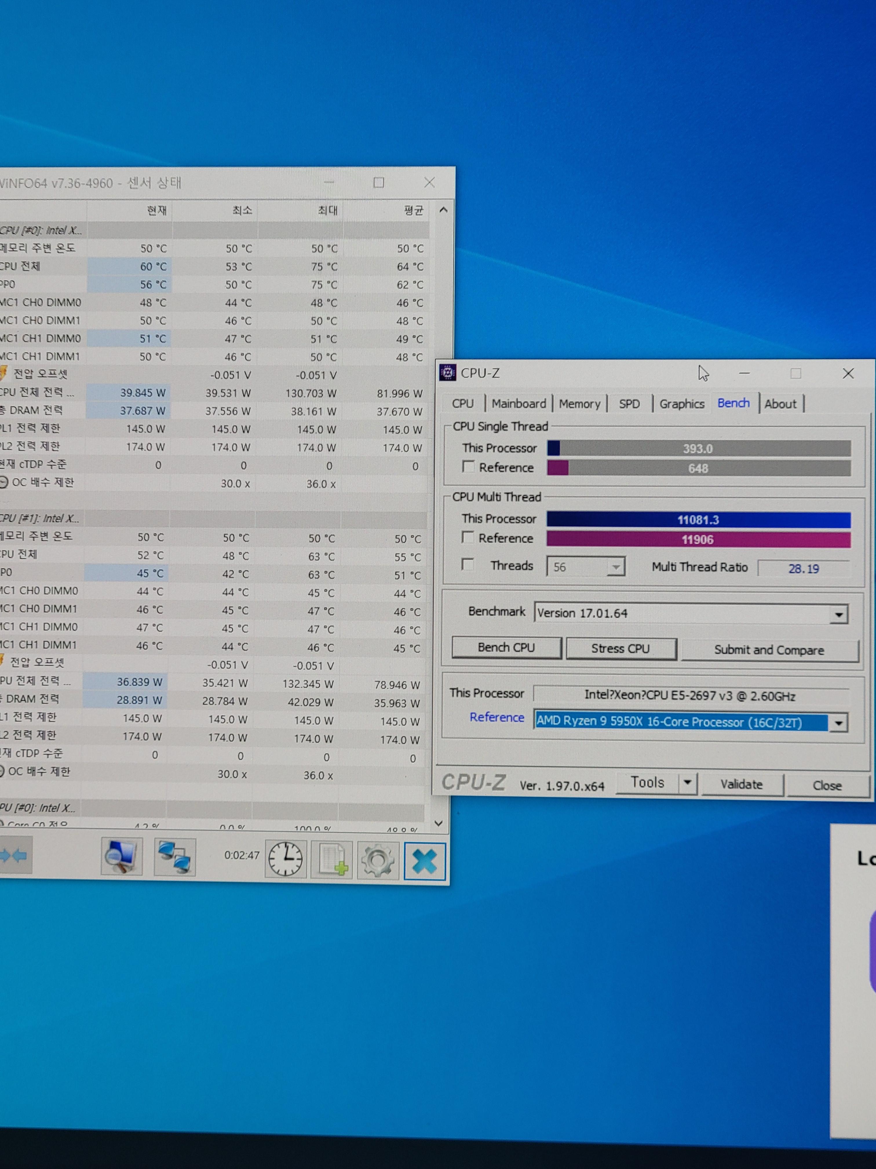Click elapsed time 0:02:47 in HWiNFO
The height and width of the screenshot is (1169, 876).
click(x=241, y=855)
